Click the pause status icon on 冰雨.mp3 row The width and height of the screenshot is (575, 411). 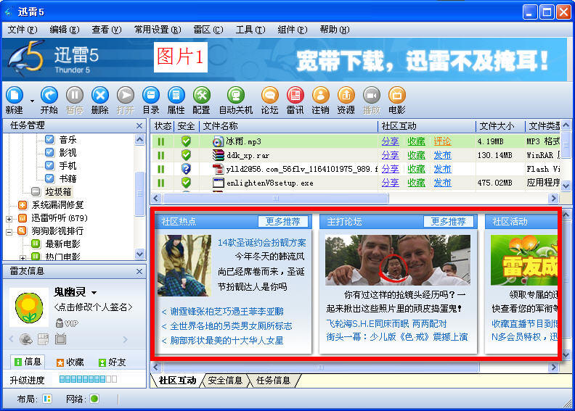[160, 141]
